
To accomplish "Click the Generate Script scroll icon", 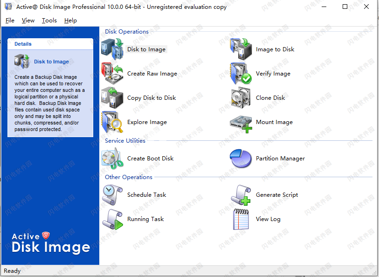I will point(241,195).
